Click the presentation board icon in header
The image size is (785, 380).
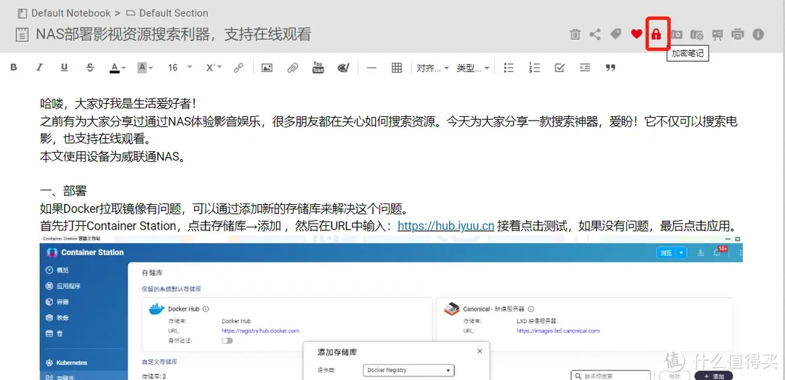(x=717, y=35)
